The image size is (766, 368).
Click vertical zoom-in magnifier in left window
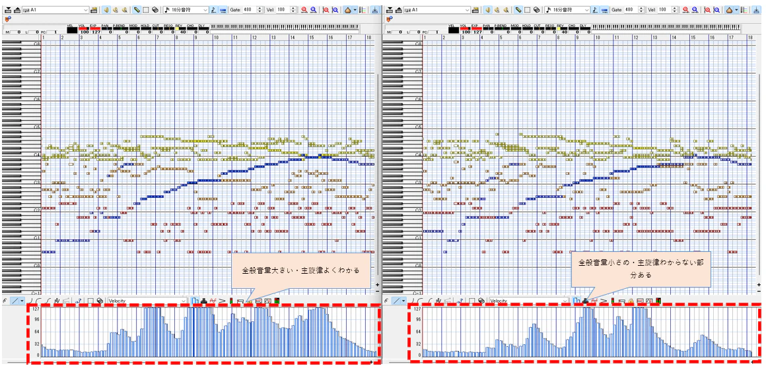[x=326, y=10]
